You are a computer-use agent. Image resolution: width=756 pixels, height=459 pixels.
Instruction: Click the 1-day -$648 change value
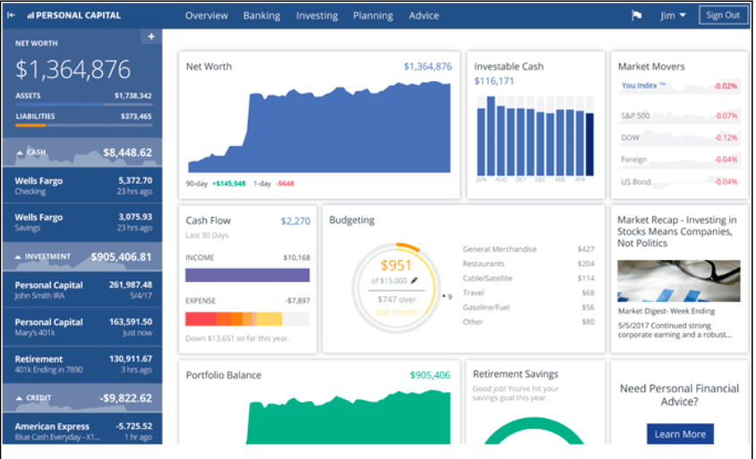coord(285,183)
